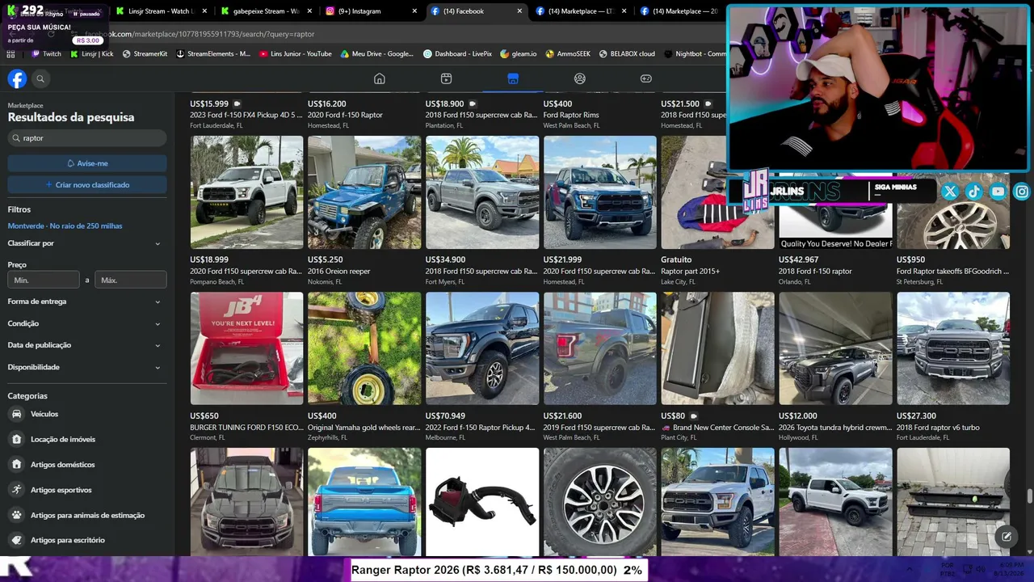This screenshot has width=1034, height=582.
Task: Open Facebook search magnifier button
Action: pyautogui.click(x=40, y=78)
